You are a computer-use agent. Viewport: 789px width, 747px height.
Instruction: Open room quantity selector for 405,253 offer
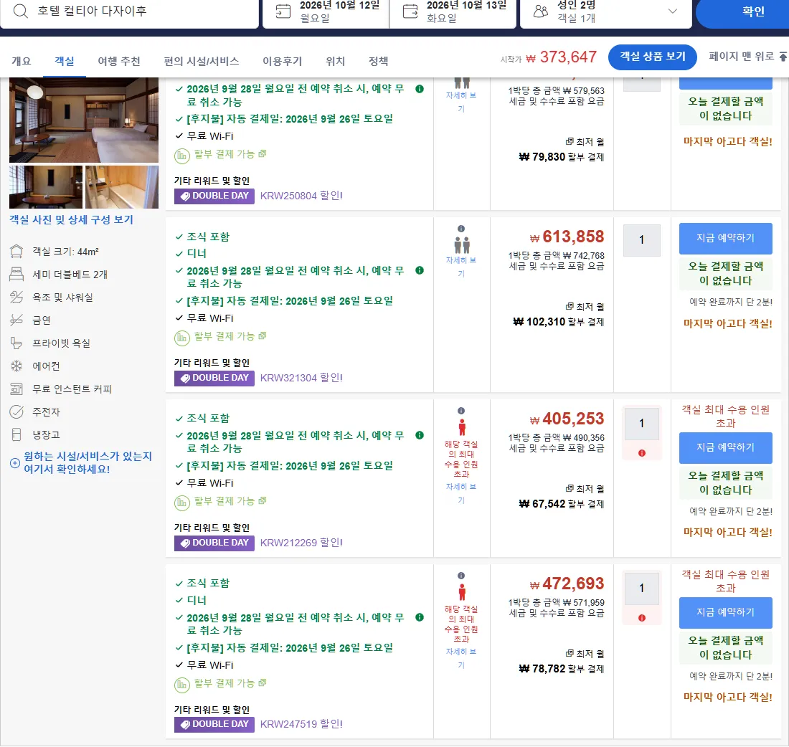[x=641, y=424]
